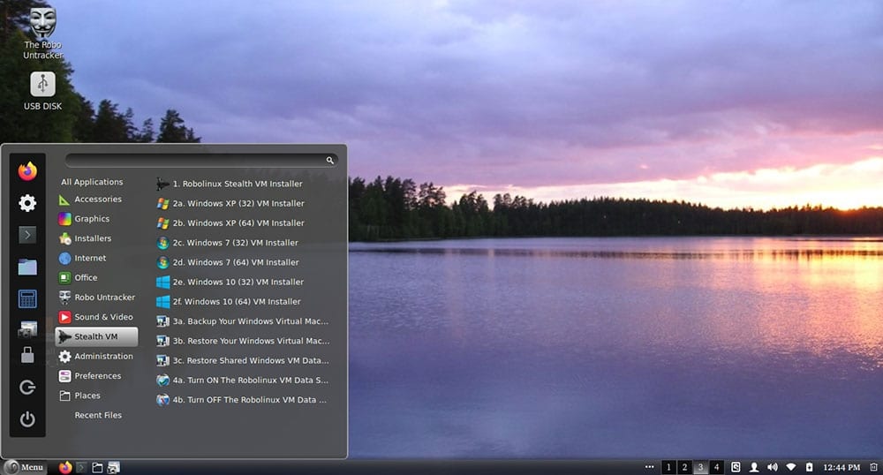Launch Terminal from the menu favorites sidebar
Image resolution: width=883 pixels, height=475 pixels.
click(27, 235)
